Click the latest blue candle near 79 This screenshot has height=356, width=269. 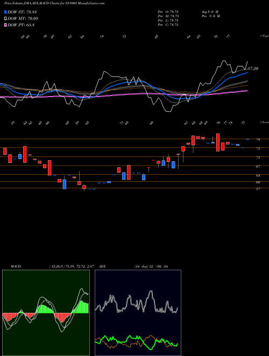247,139
